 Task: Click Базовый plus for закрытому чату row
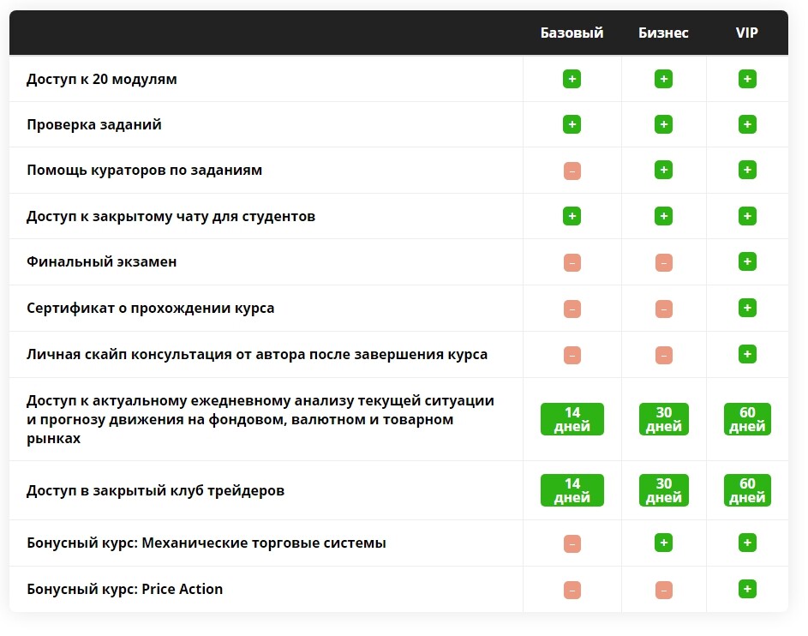(x=572, y=216)
